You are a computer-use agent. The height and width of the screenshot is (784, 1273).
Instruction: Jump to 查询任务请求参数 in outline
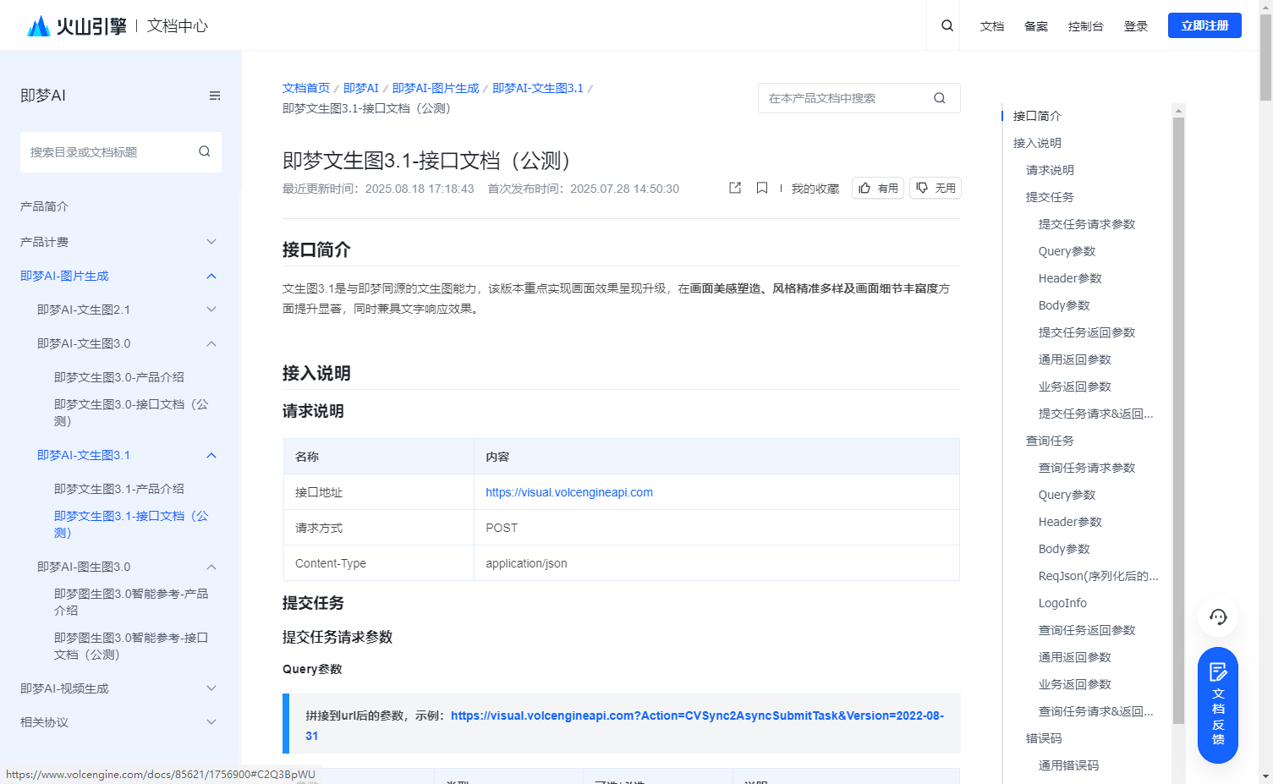pos(1087,468)
